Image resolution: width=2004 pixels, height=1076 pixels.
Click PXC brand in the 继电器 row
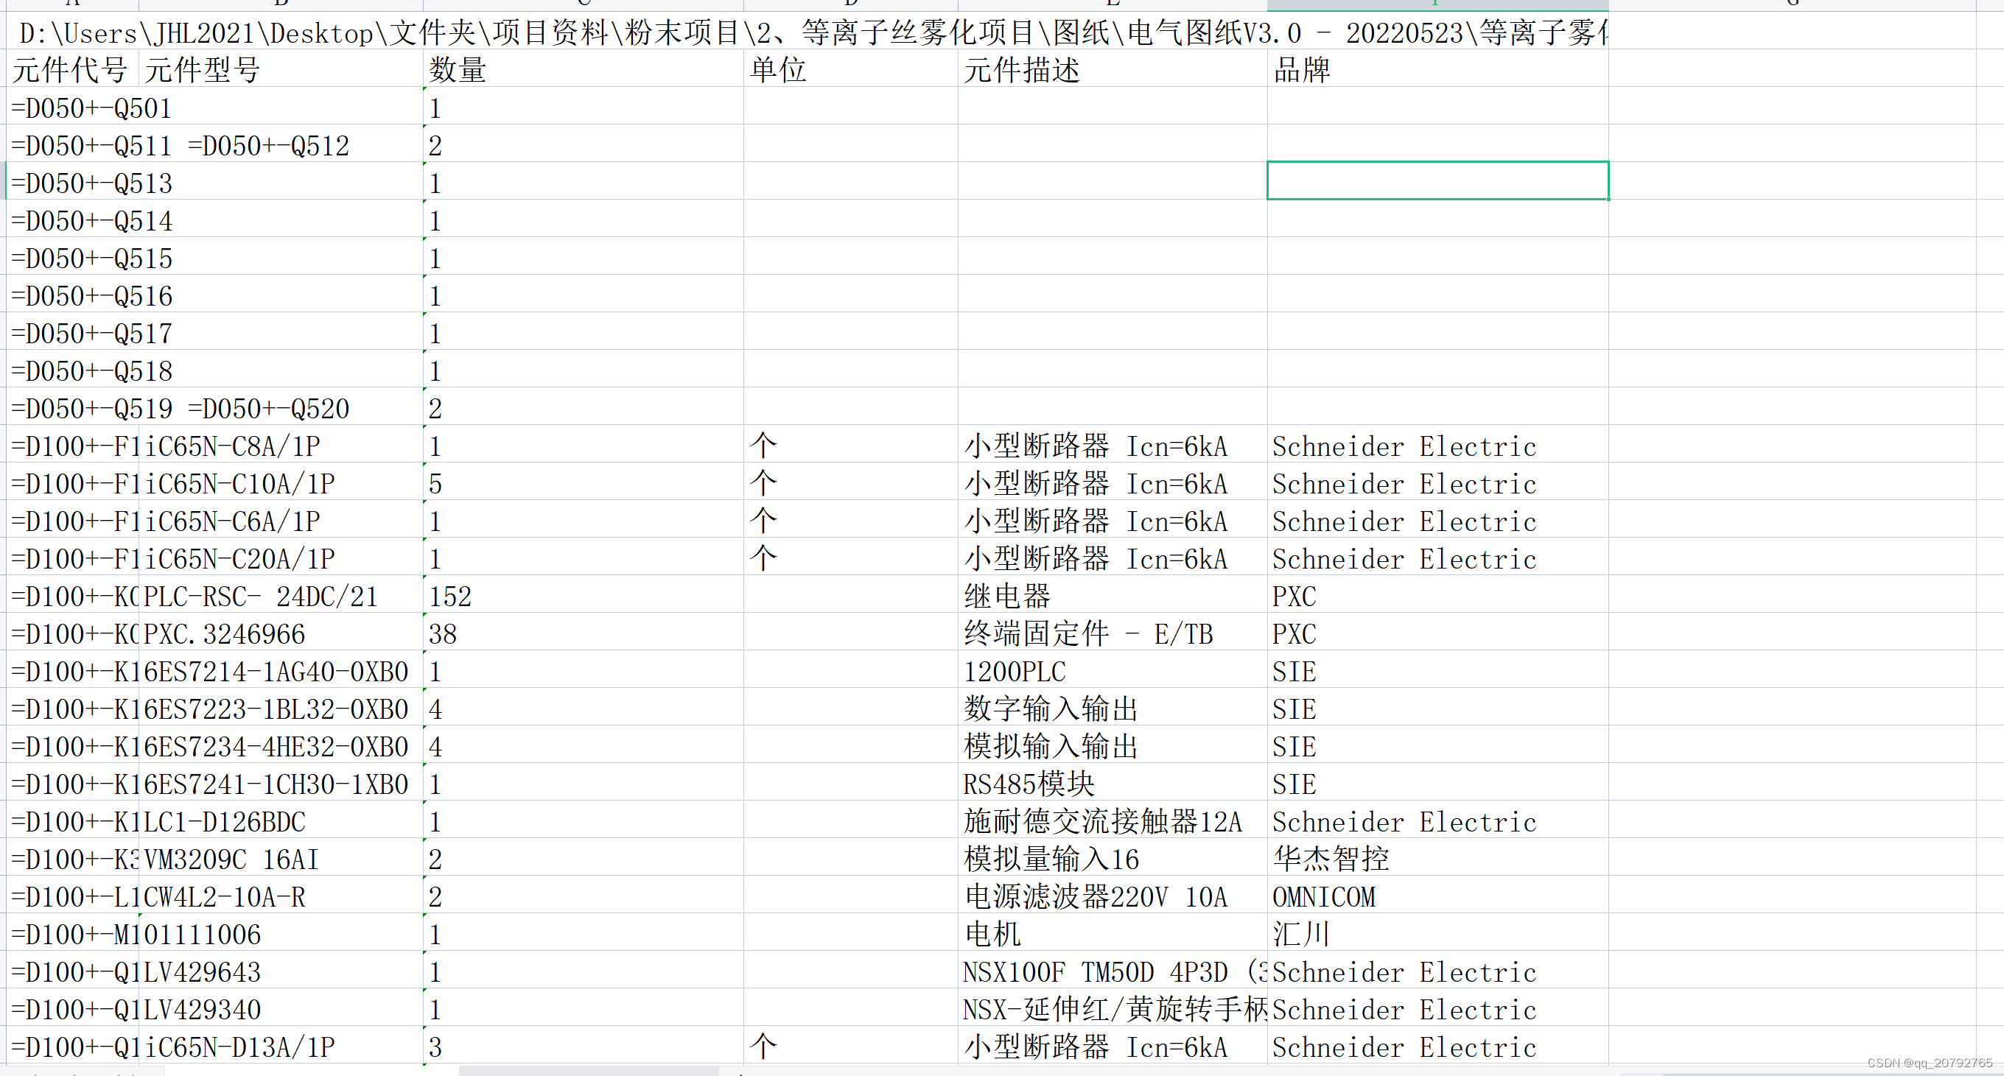pyautogui.click(x=1437, y=594)
